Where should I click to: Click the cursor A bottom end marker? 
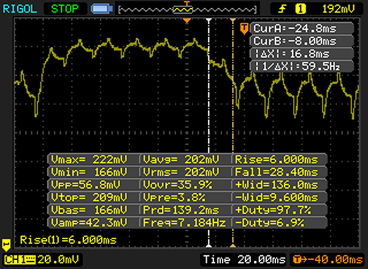(x=209, y=245)
